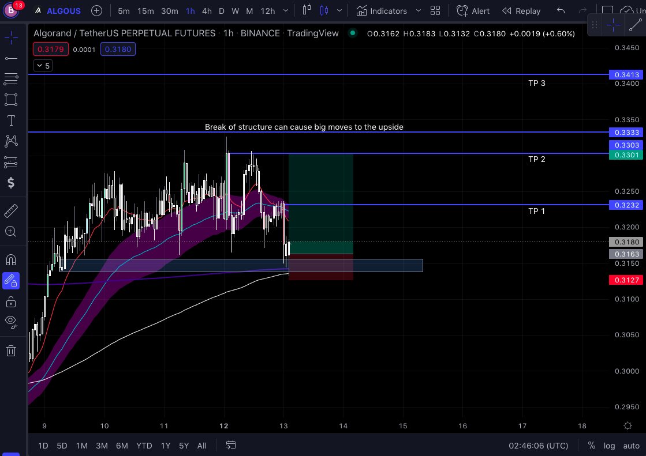This screenshot has height=456, width=646.
Task: Select the 1h timeframe
Action: [x=191, y=11]
